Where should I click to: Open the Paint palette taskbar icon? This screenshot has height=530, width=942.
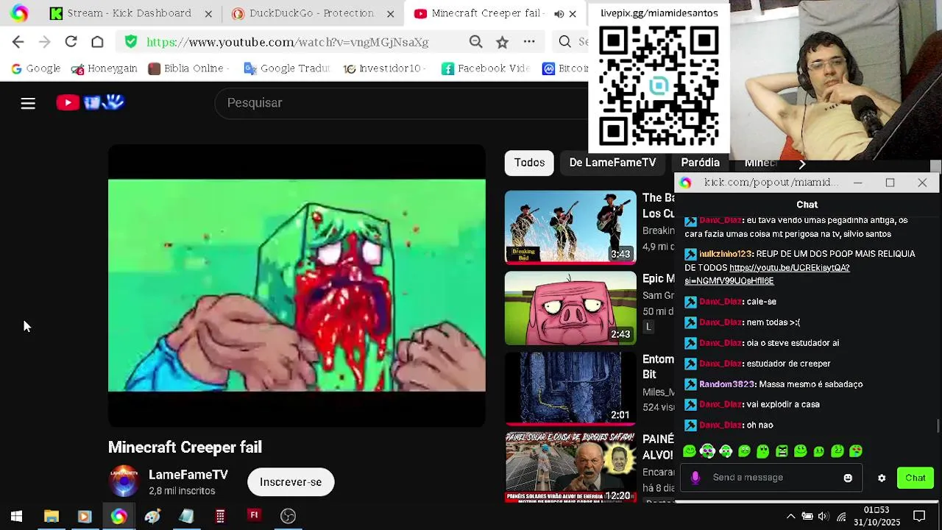click(x=152, y=516)
